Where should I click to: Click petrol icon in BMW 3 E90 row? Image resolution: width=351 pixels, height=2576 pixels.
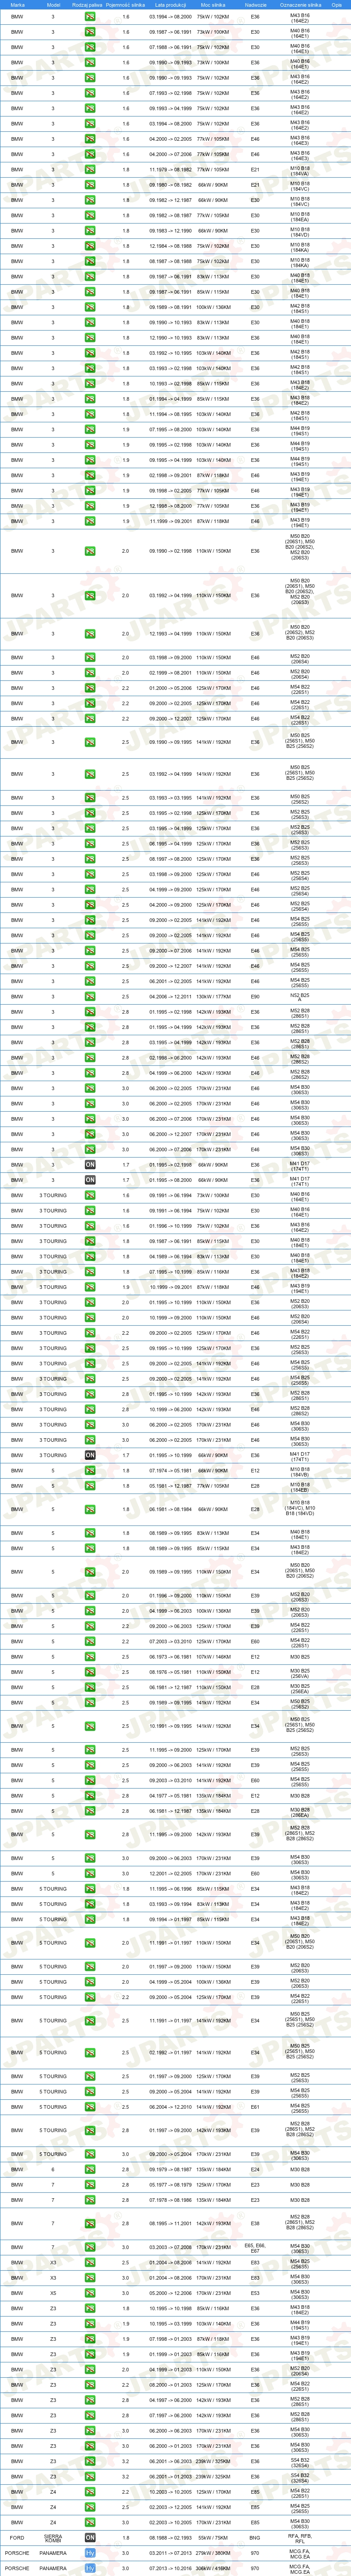coord(90,996)
